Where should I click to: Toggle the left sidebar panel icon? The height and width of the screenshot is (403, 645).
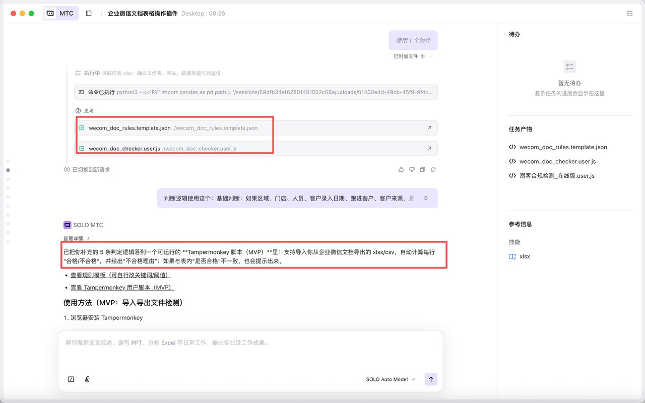89,14
